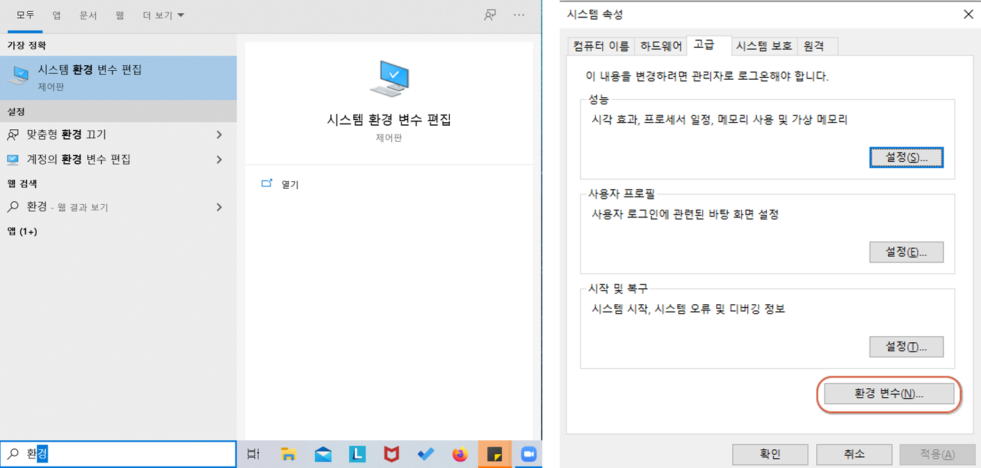Select 계정의 환경 변수 편집 setting
Image resolution: width=981 pixels, height=468 pixels.
pos(118,160)
